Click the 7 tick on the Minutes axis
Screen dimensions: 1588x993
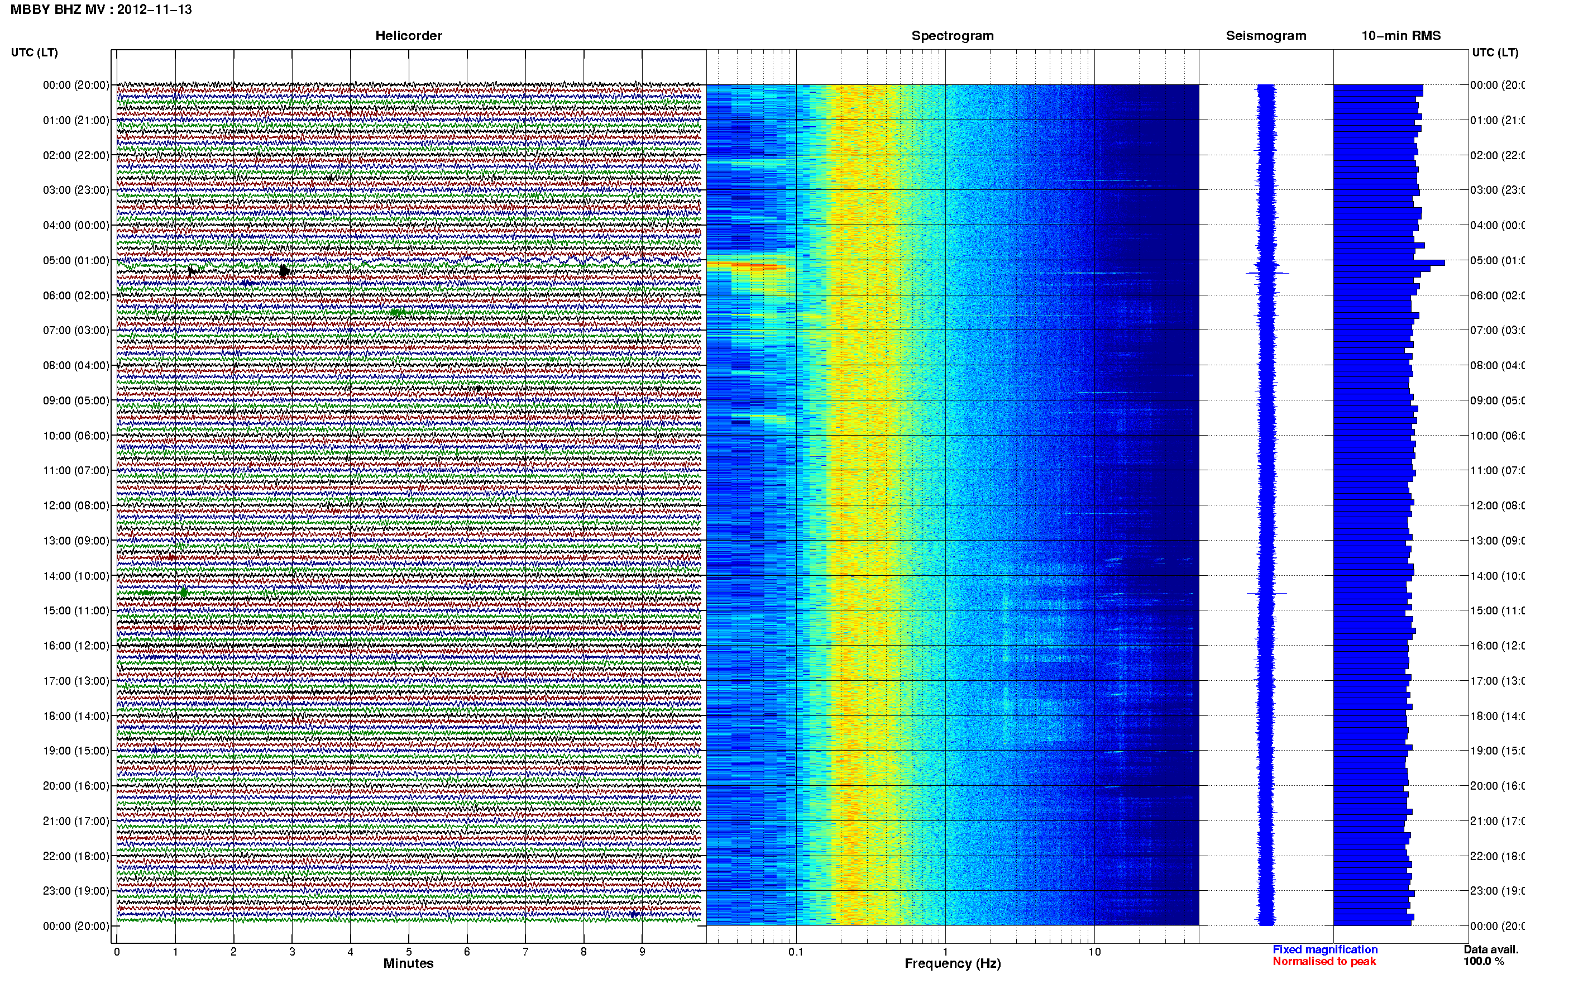coord(525,952)
